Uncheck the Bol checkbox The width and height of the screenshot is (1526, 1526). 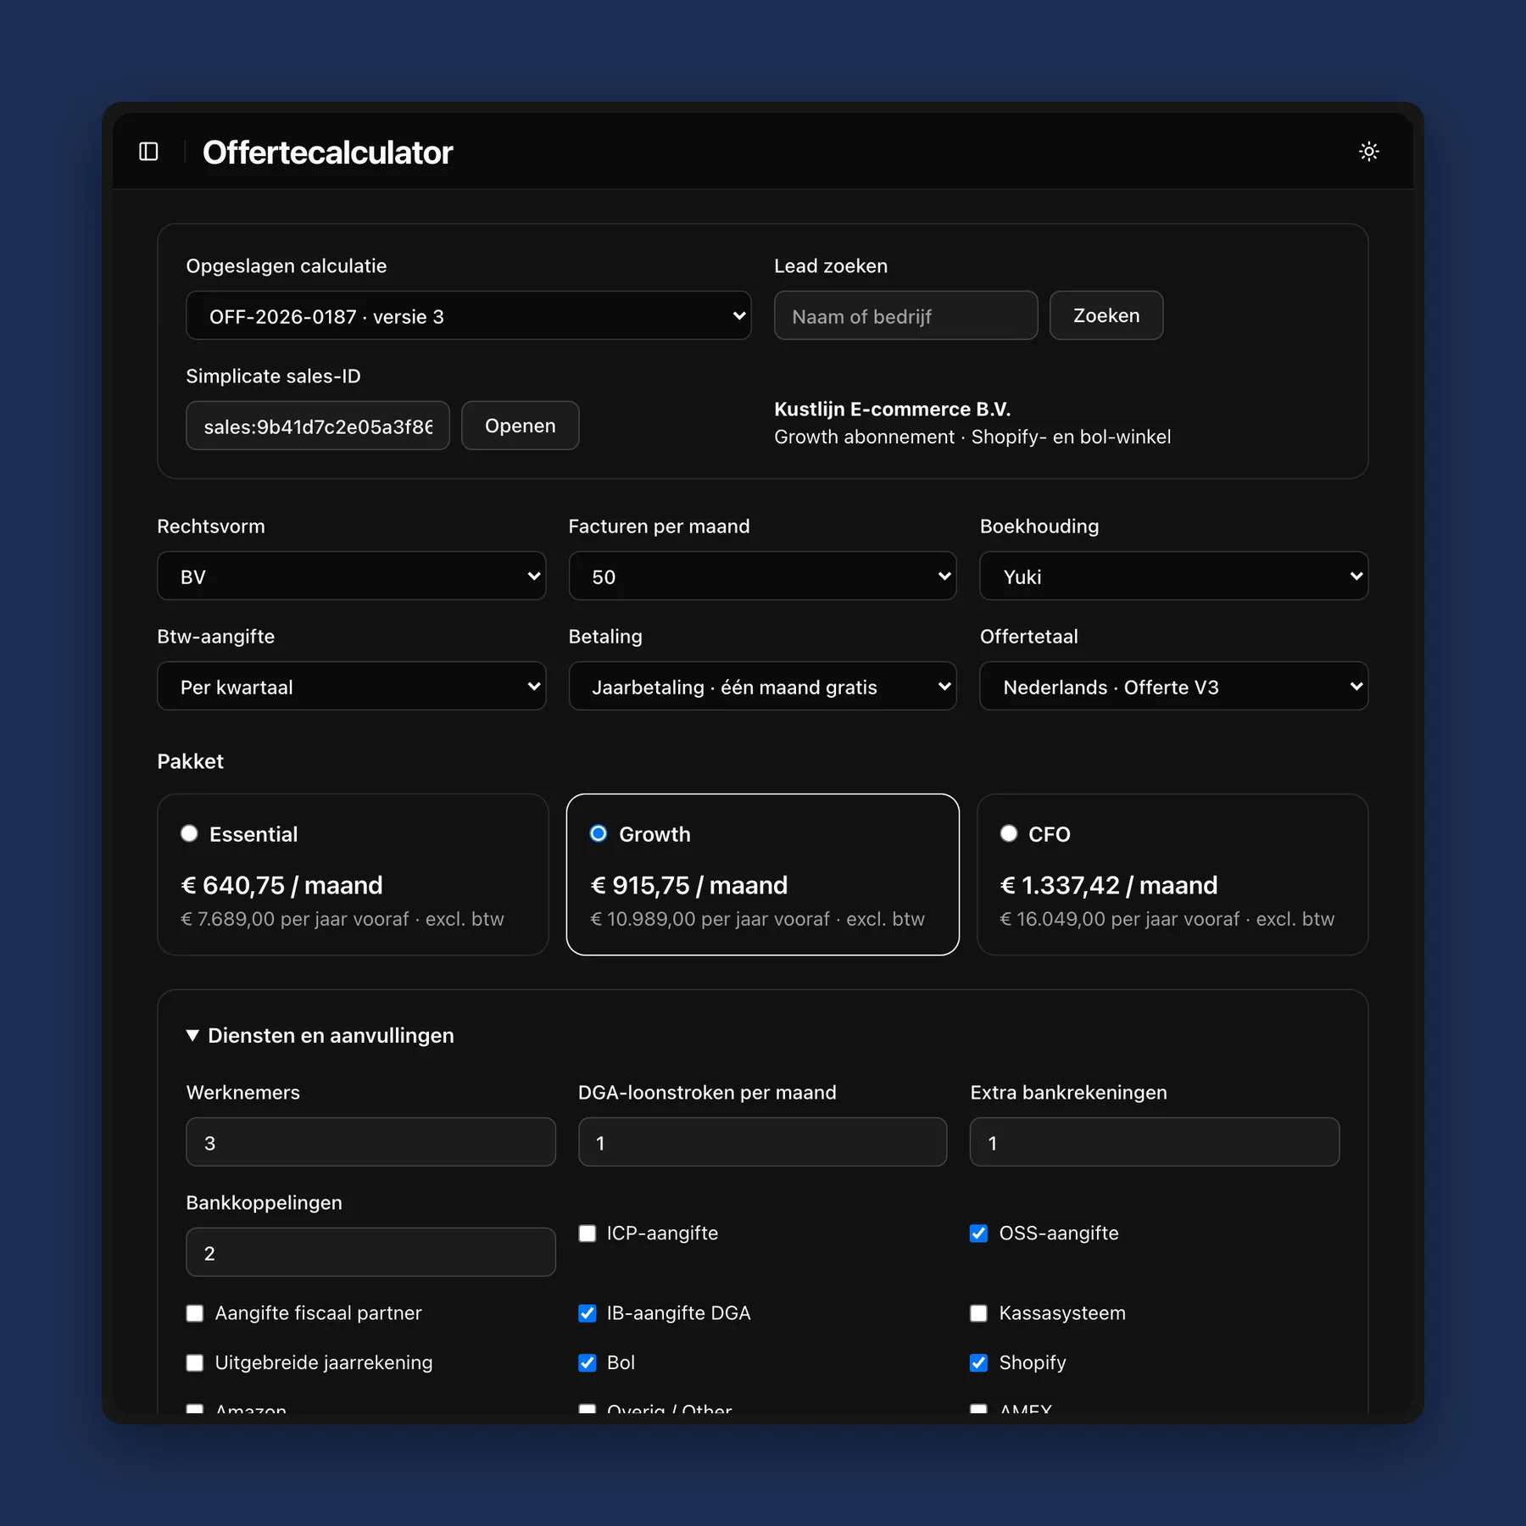coord(588,1363)
